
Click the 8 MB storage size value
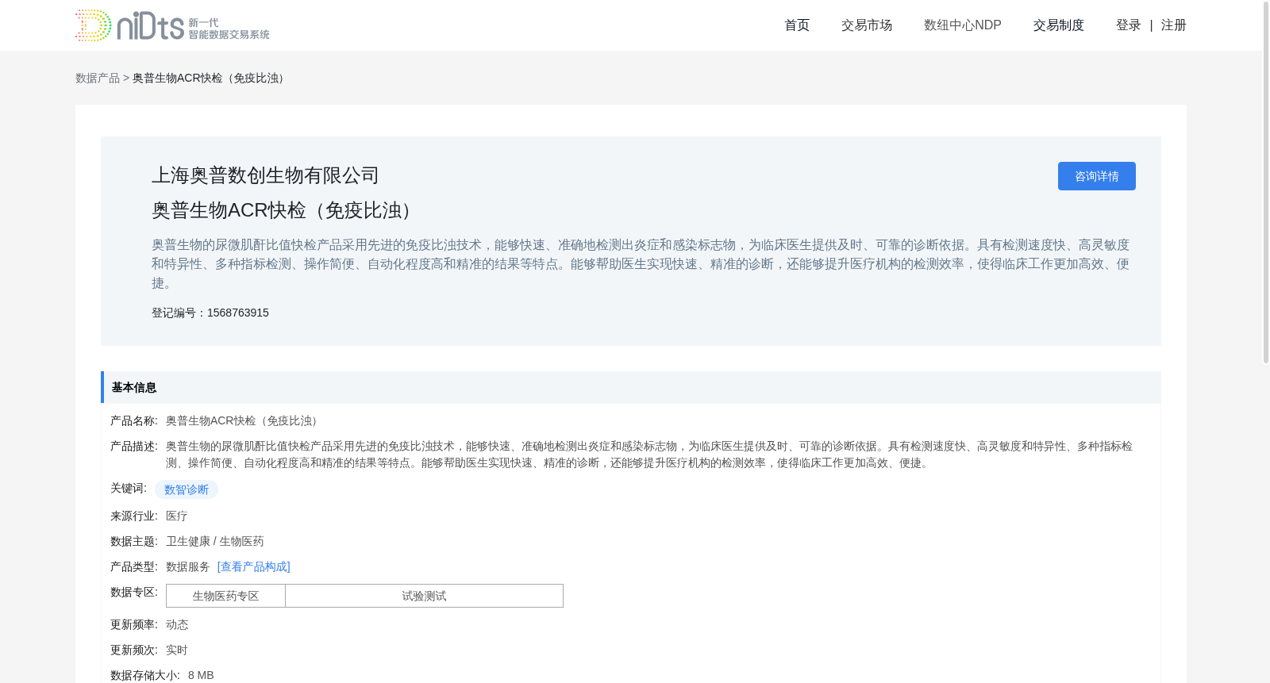point(201,675)
